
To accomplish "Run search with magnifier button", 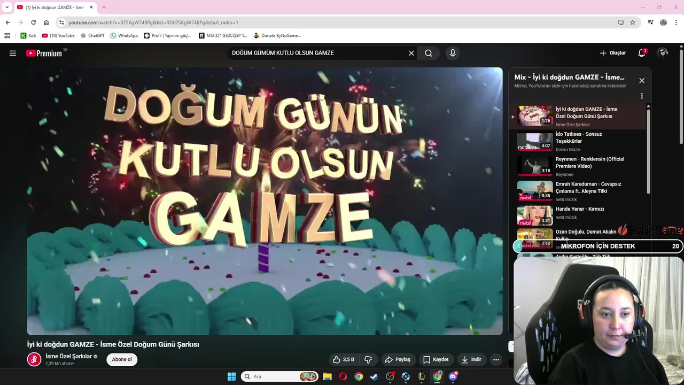I will [x=429, y=53].
